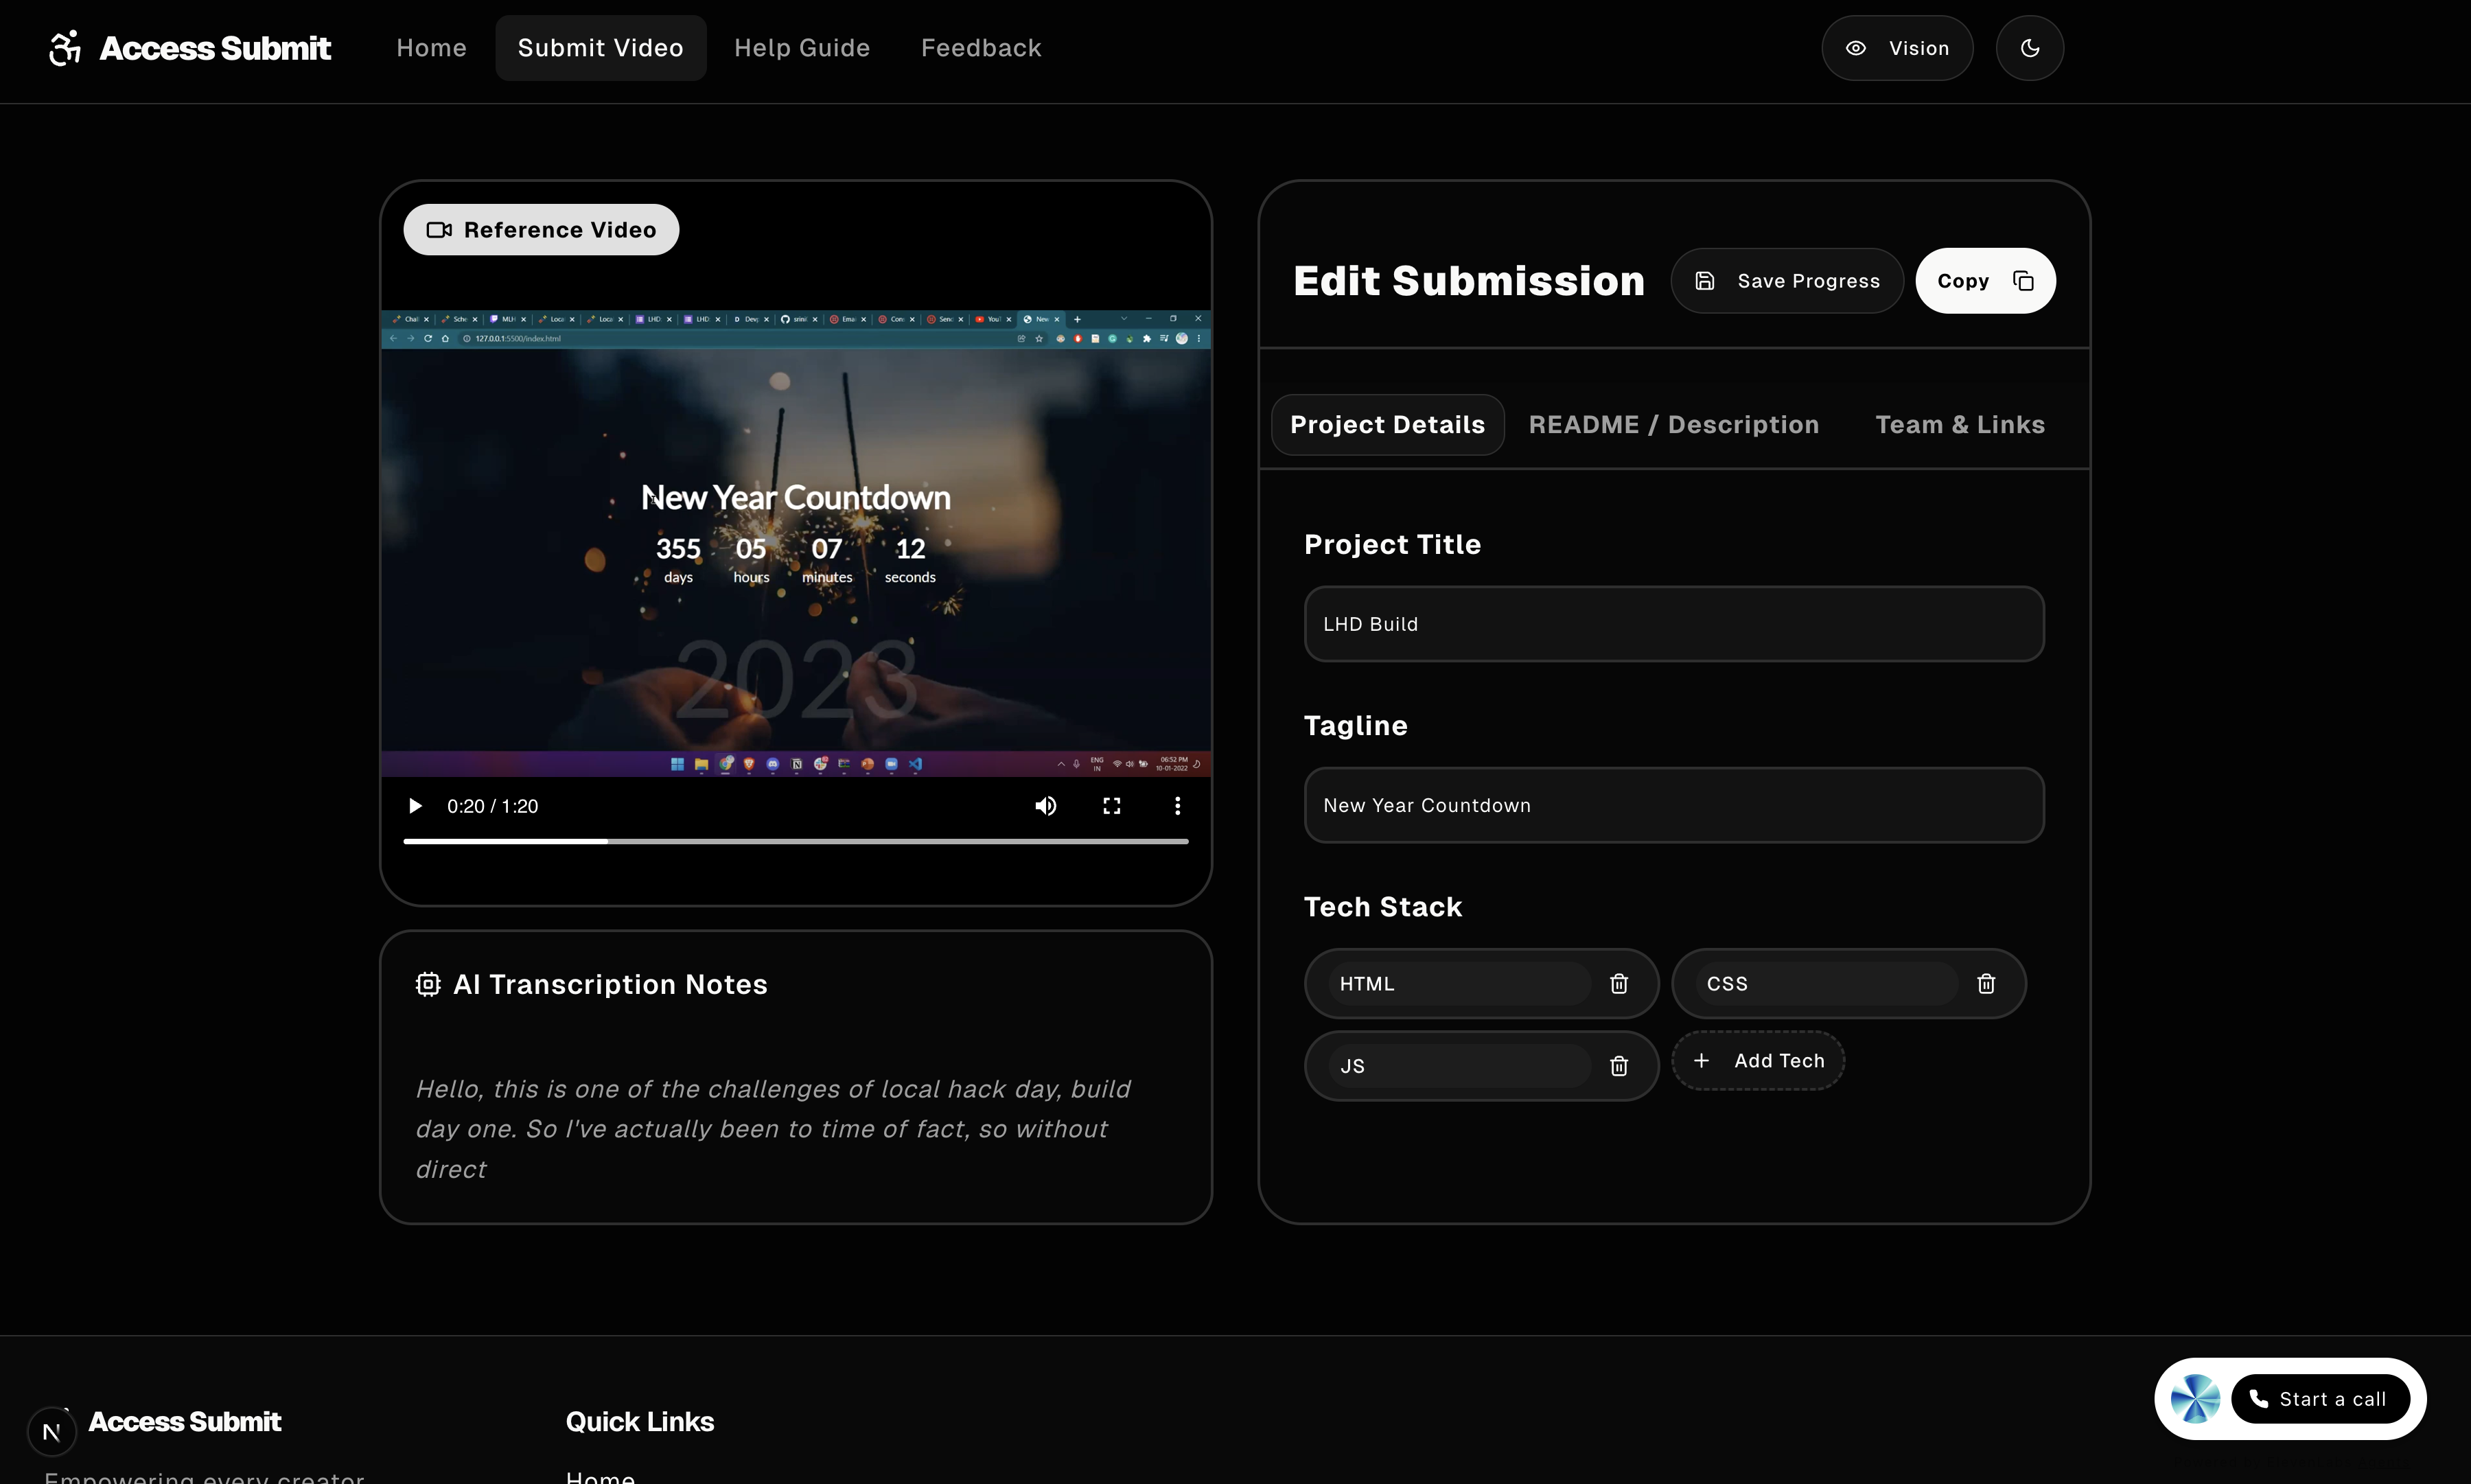Play the reference video
The image size is (2471, 1484).
click(415, 806)
